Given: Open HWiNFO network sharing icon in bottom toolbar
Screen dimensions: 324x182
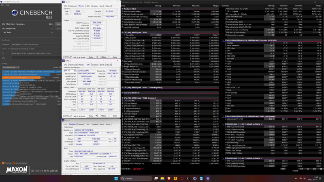Looking at the screenshot, I should (283, 169).
